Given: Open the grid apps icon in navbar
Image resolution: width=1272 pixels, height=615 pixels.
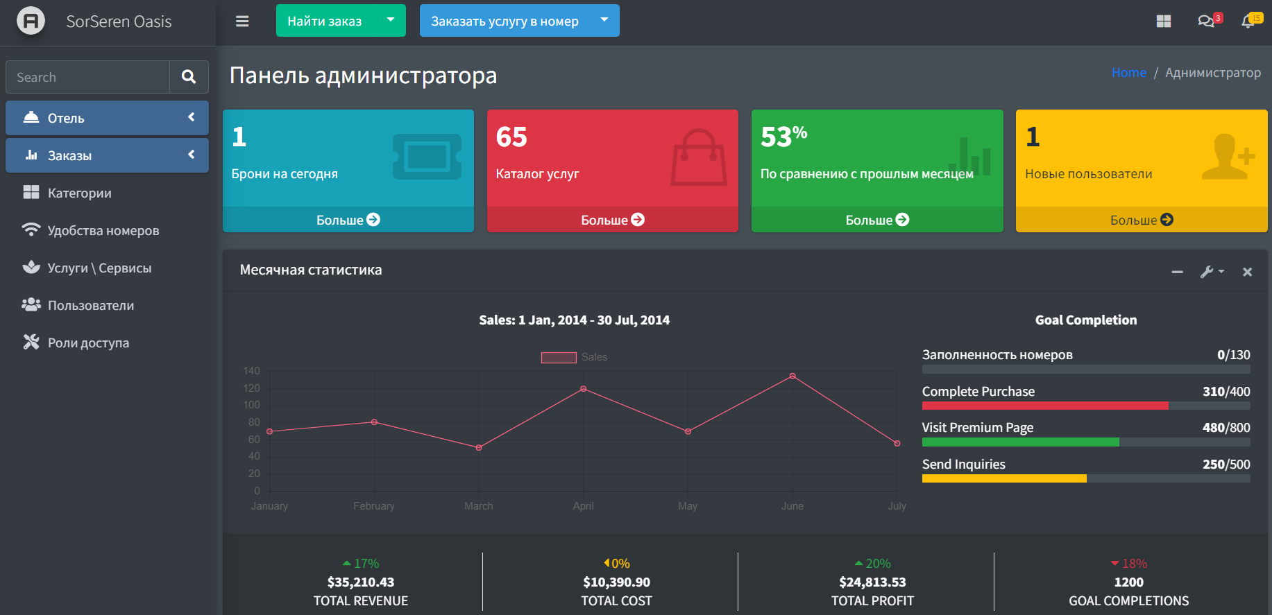Looking at the screenshot, I should pyautogui.click(x=1164, y=21).
